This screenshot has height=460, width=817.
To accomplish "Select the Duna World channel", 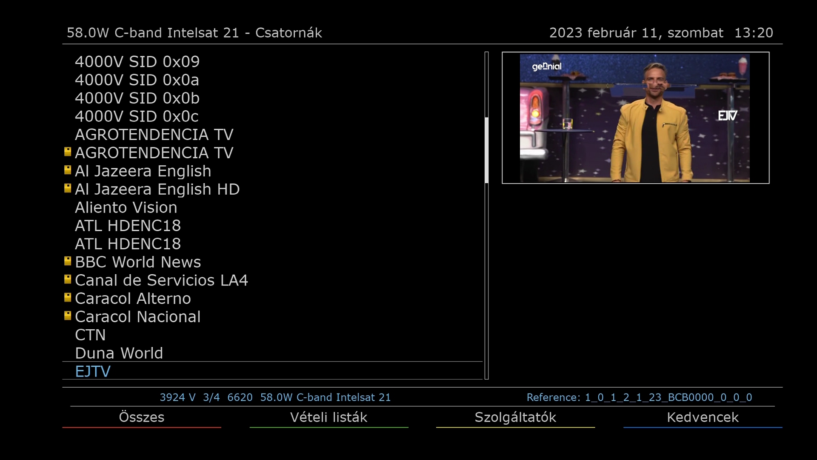I will 272,353.
